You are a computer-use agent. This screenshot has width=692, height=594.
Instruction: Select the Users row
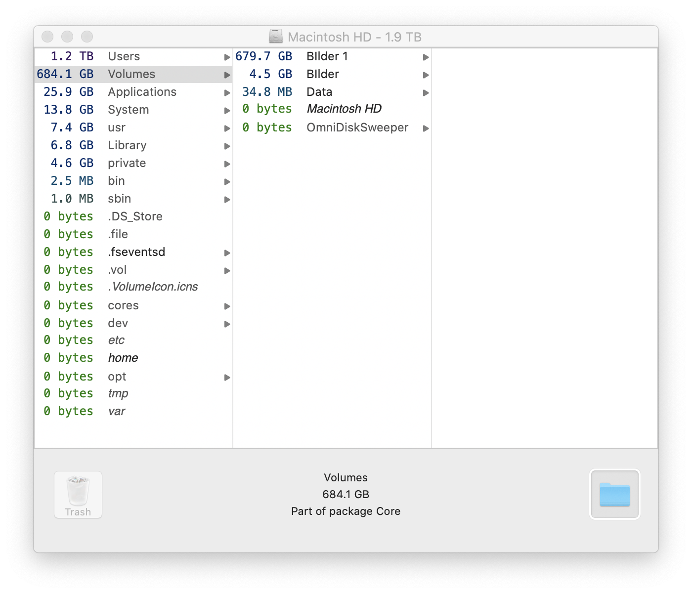pos(133,56)
